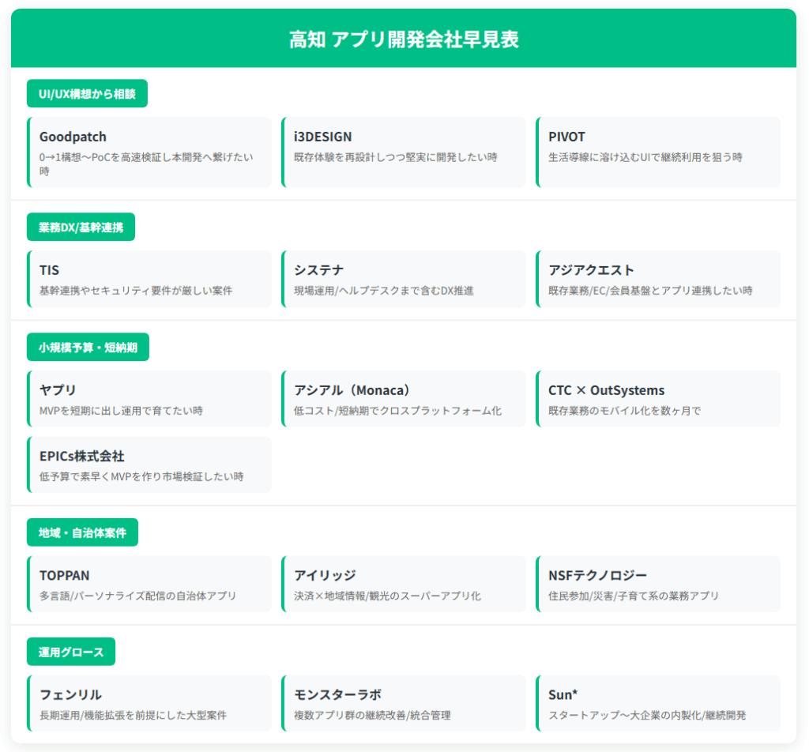Click description 住民参加/災害/子育て系の業務アプリ
809x752 pixels.
[x=634, y=596]
